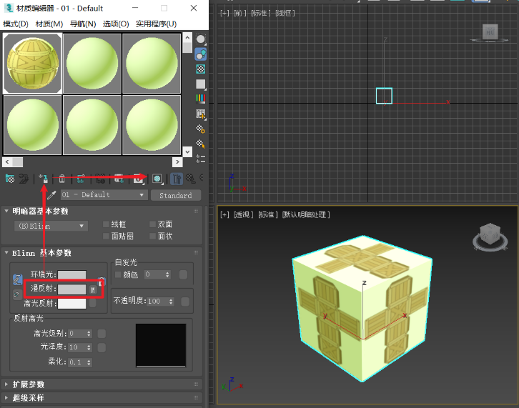Toggle the Backlight icon in side toolbar
The width and height of the screenshot is (519, 408).
[201, 54]
